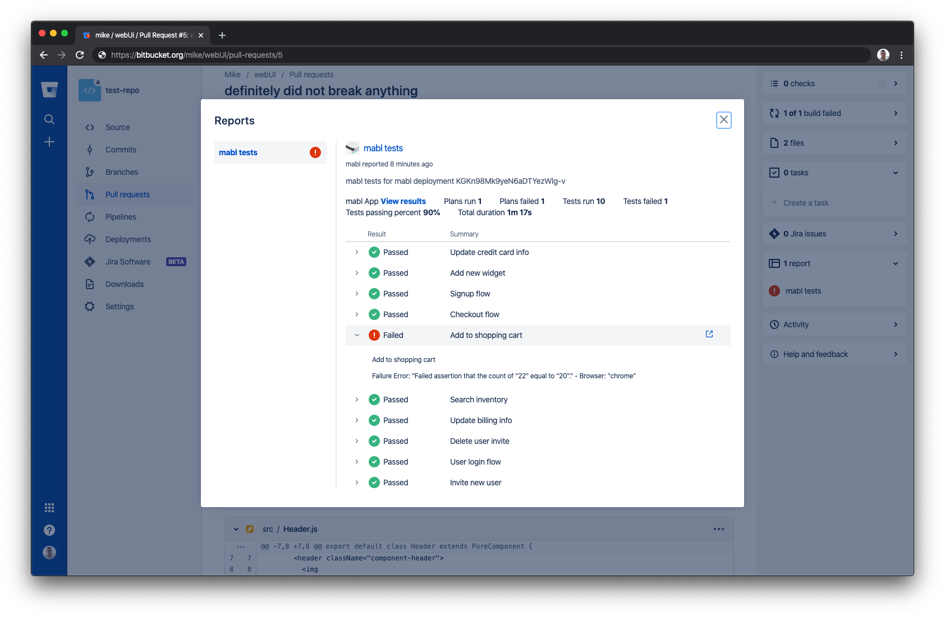Open Downloads in repository menu

pos(135,284)
